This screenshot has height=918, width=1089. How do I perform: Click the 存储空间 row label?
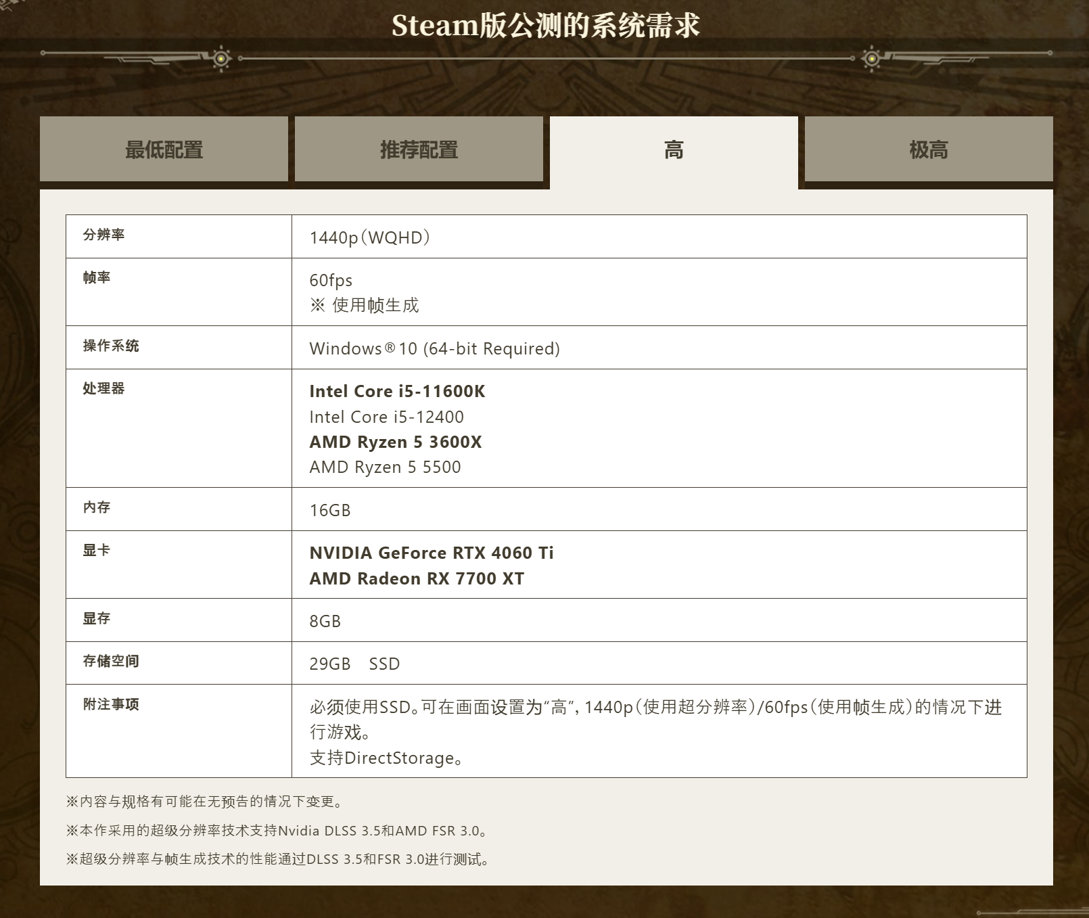111,661
